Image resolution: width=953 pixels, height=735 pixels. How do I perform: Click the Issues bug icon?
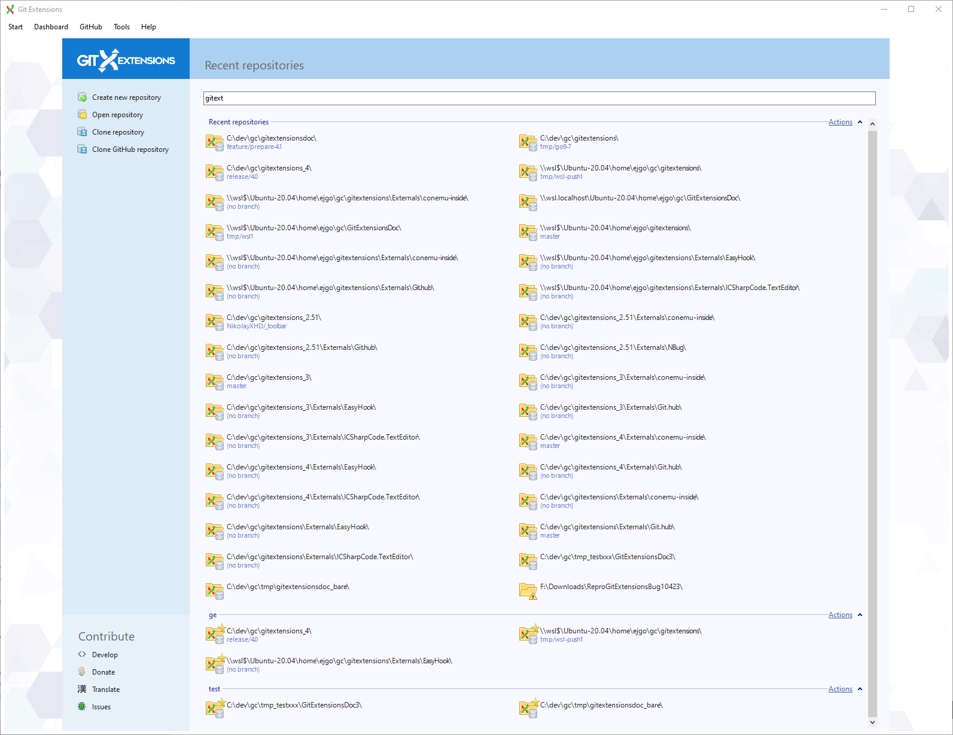82,706
